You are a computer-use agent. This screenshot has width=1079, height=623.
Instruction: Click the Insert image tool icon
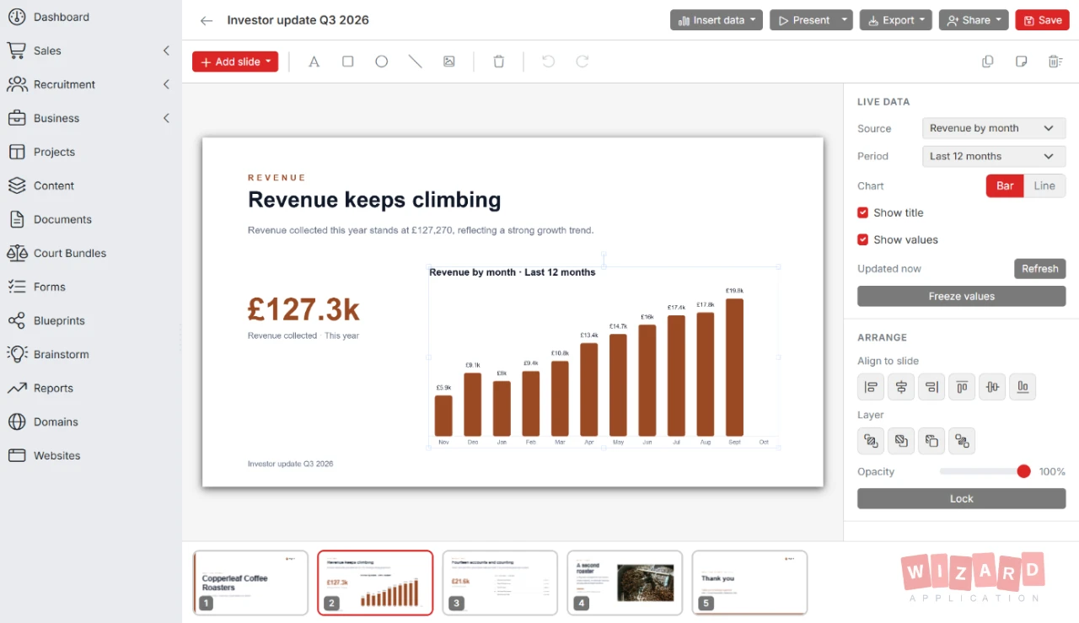point(448,62)
